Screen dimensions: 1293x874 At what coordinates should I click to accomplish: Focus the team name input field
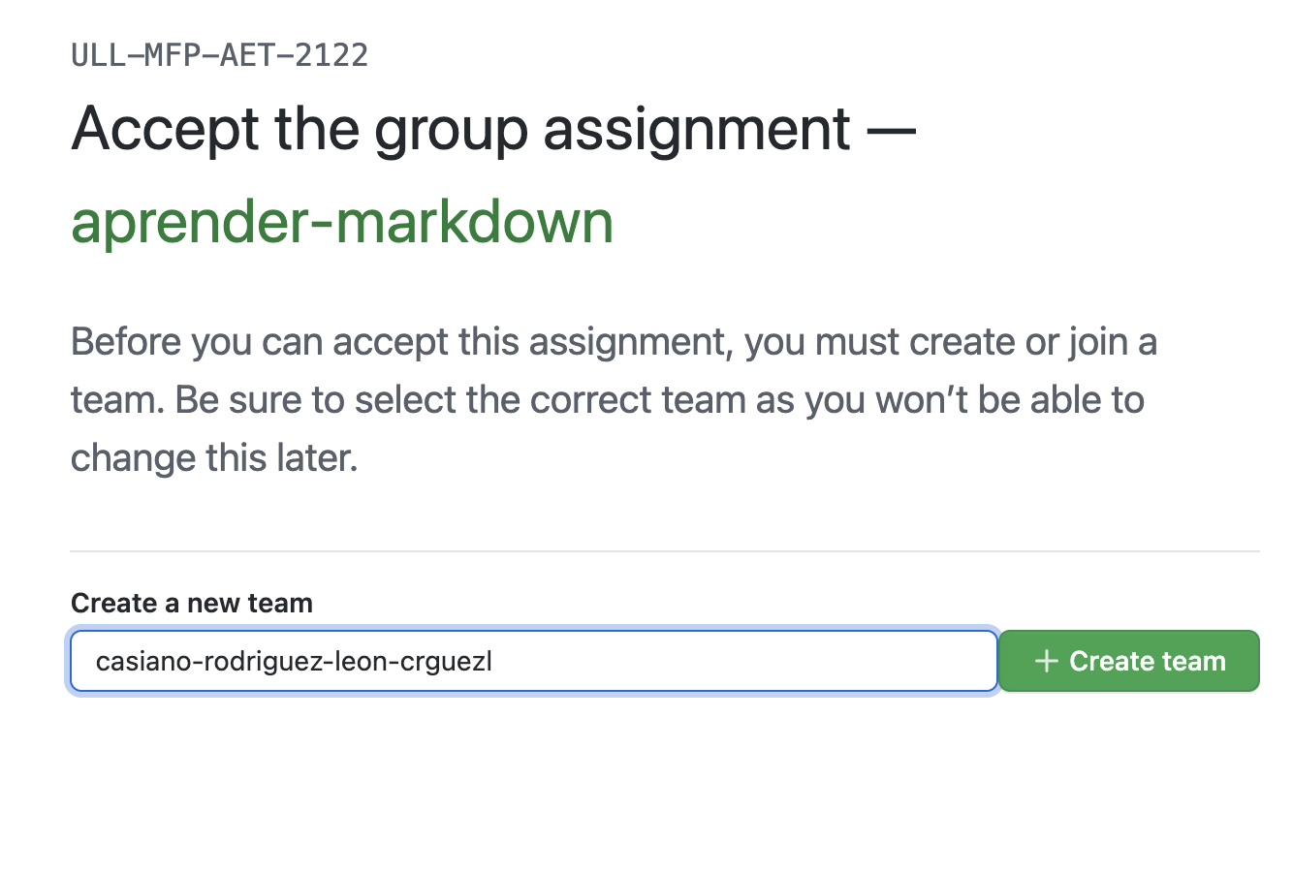point(533,661)
